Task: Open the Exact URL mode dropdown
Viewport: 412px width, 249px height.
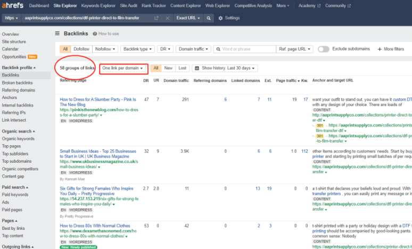Action: (188, 18)
